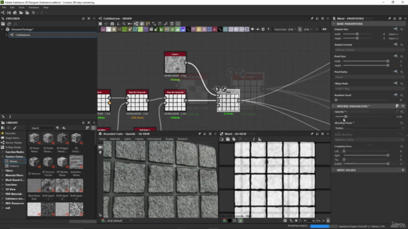Open the Edit menu
The height and width of the screenshot is (229, 408).
point(12,8)
